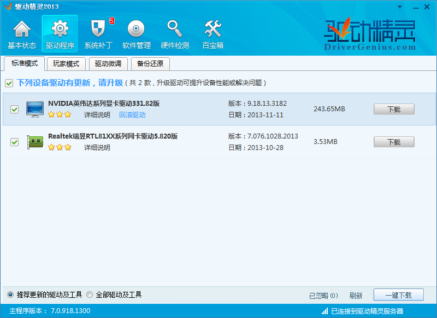Open 详细说明 for Realtek driver
This screenshot has width=437, height=318.
coord(97,147)
